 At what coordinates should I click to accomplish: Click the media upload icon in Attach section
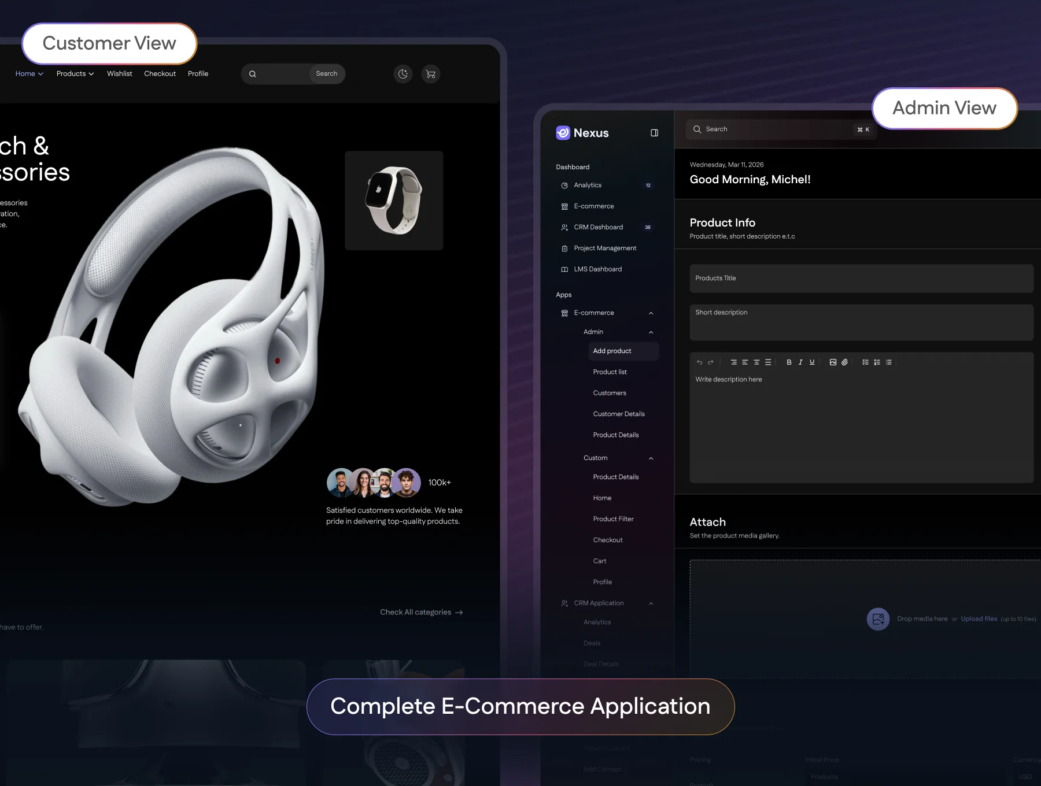[878, 619]
